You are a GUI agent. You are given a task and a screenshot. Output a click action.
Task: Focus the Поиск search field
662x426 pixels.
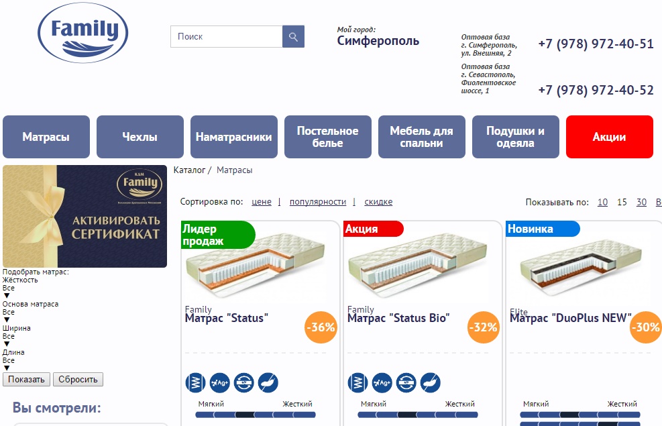[226, 37]
